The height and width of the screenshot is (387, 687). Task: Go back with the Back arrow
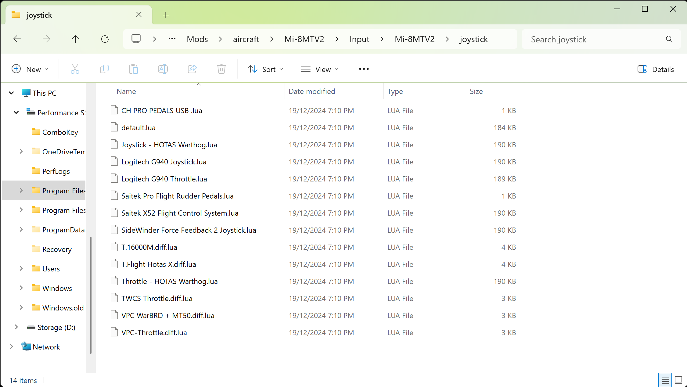click(x=17, y=39)
